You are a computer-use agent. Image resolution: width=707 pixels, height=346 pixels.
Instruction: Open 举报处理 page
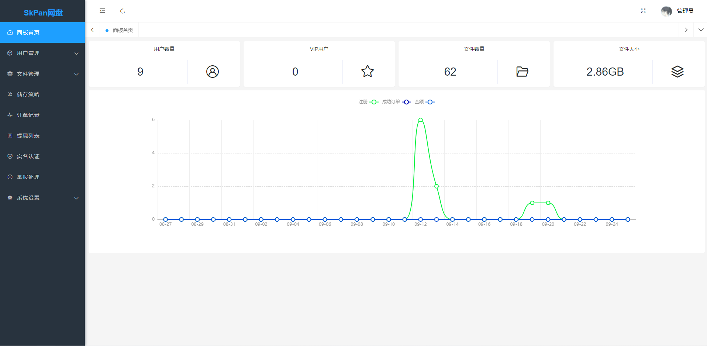click(42, 177)
